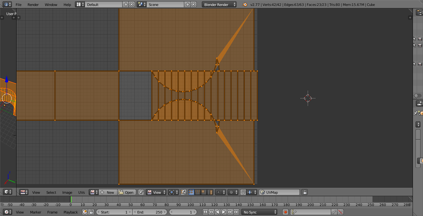
Task: Select UV island selection mode icon
Action: coord(210,192)
